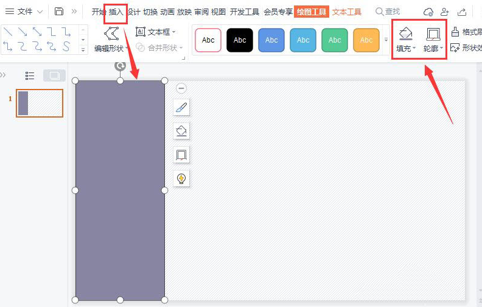The width and height of the screenshot is (482, 307).
Task: Expand the quick access chevron
Action: [74, 12]
